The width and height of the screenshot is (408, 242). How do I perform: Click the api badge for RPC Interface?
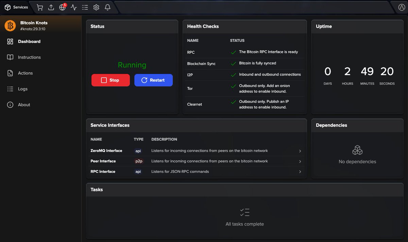tap(138, 172)
